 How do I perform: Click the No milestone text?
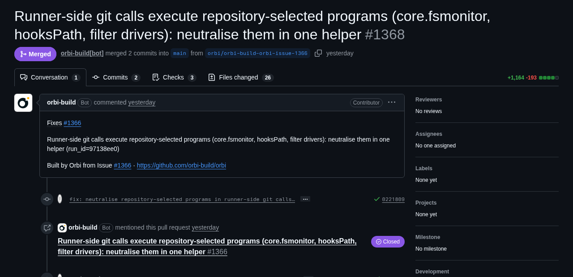pyautogui.click(x=431, y=249)
